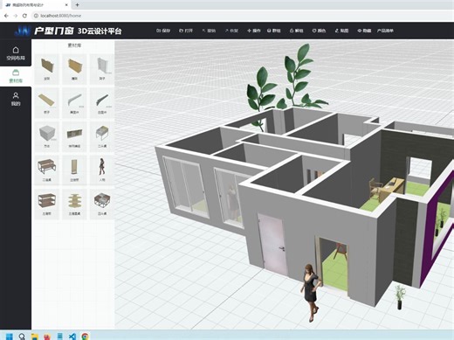Screen dimensions: 454x340
Task: Pick the tall standing display rack thumbnail
Action: [x=74, y=170]
